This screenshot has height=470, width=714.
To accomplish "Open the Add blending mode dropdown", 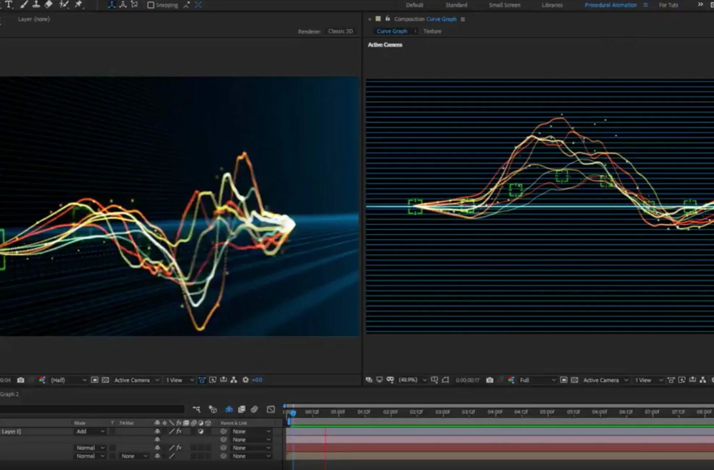I will click(x=90, y=431).
